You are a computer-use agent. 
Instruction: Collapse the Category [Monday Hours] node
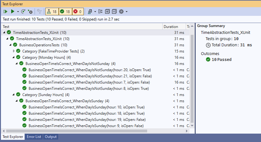[14, 57]
